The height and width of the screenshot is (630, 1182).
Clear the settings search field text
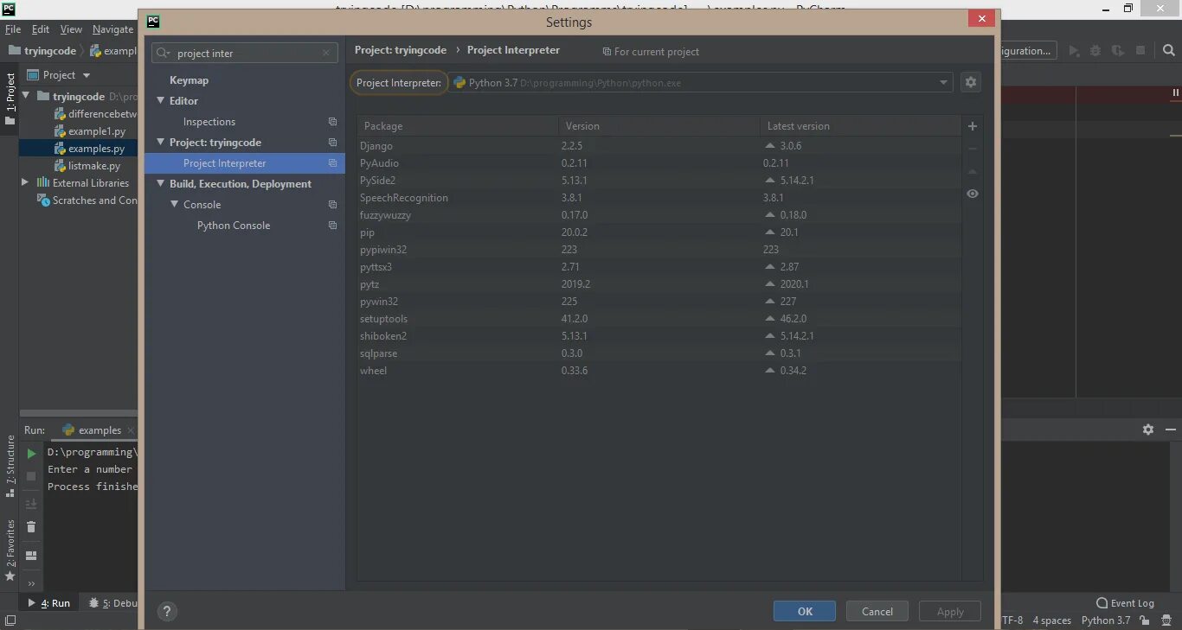pos(326,54)
